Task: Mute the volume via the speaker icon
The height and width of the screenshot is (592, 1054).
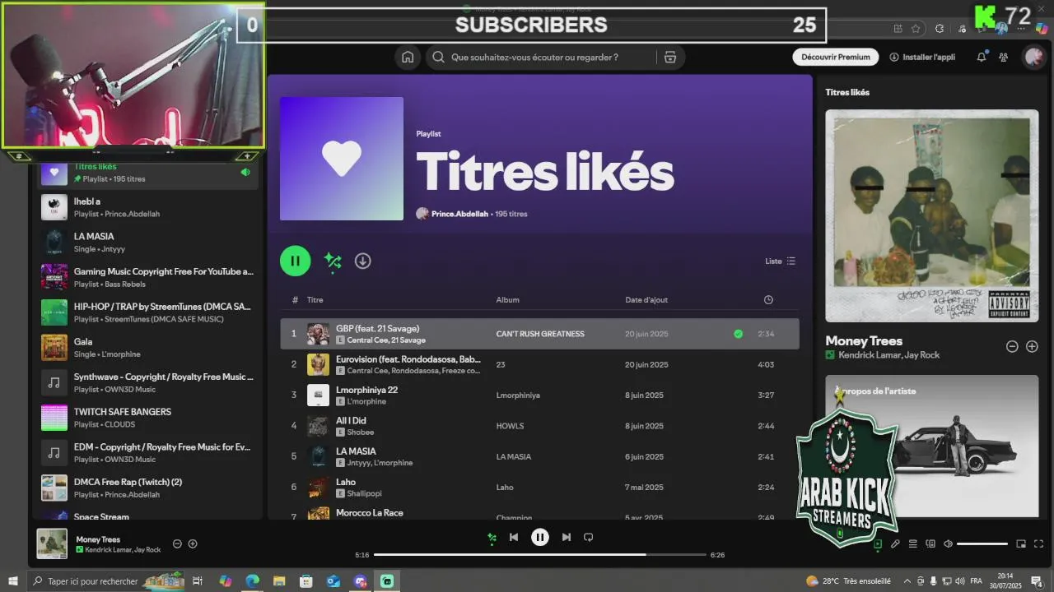Action: [x=948, y=543]
